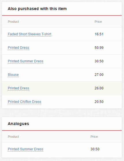Click the 50.99 price cell
124x161 pixels.
(99, 48)
